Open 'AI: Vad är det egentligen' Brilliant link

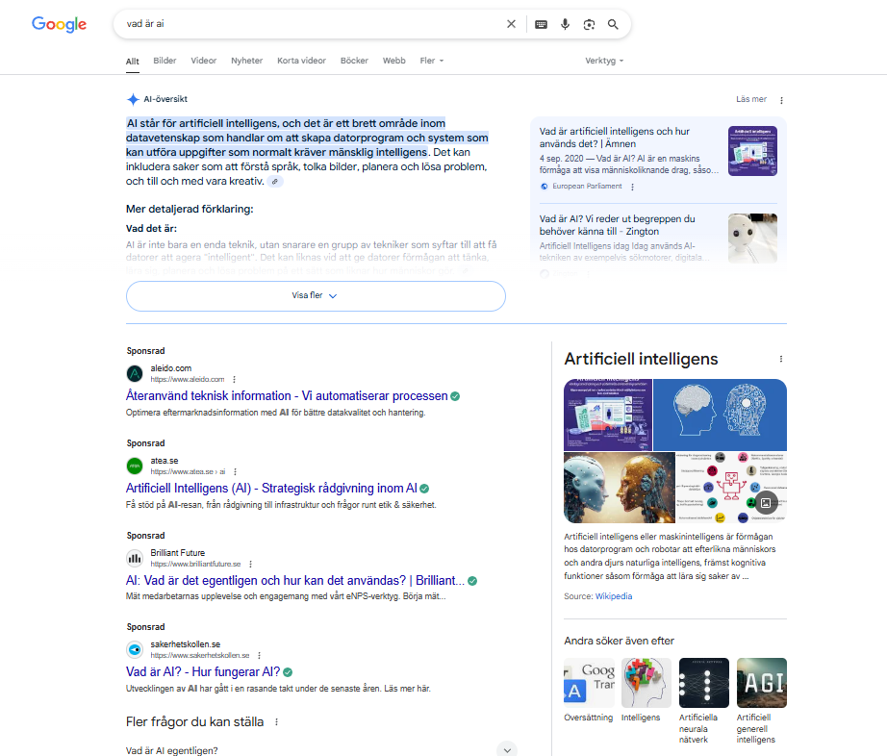click(295, 580)
